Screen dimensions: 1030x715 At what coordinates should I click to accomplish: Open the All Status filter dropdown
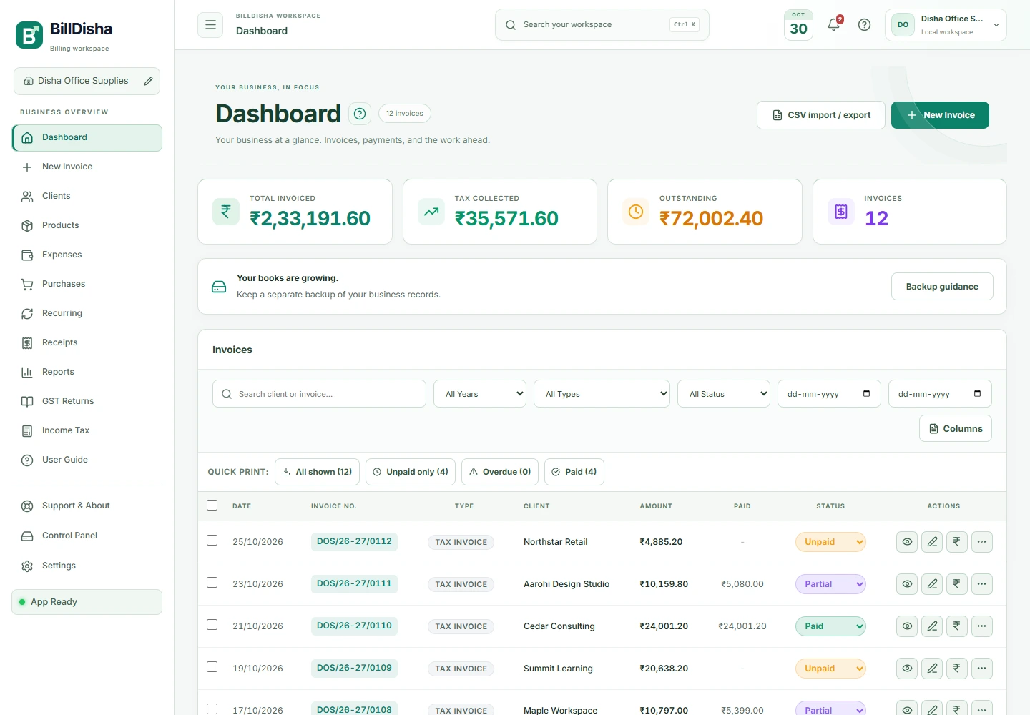724,394
